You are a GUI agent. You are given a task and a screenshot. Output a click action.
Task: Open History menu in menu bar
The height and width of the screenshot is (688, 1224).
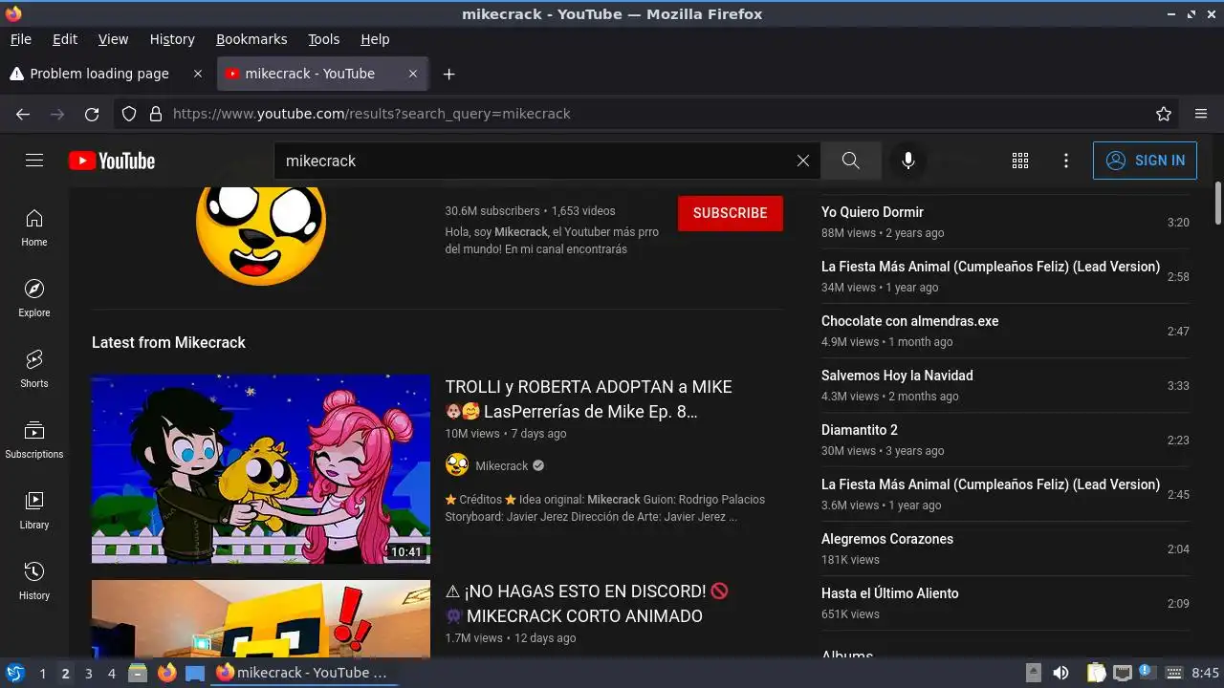[x=172, y=39]
